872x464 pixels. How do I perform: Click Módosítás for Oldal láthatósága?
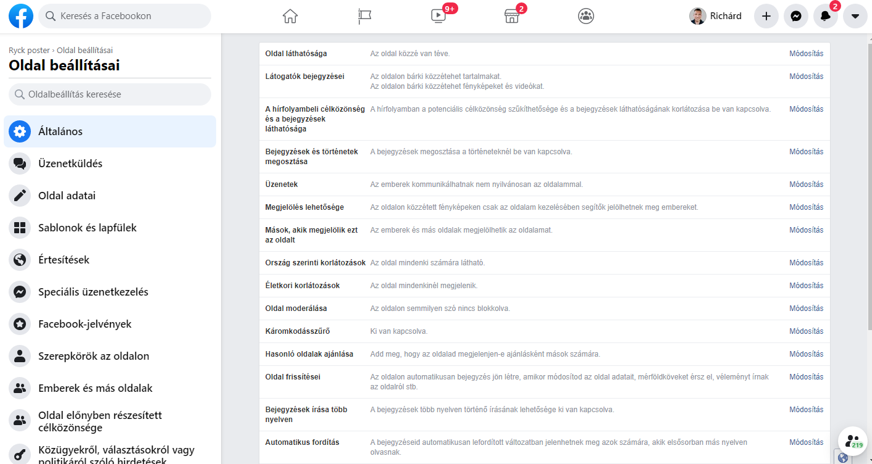tap(806, 54)
